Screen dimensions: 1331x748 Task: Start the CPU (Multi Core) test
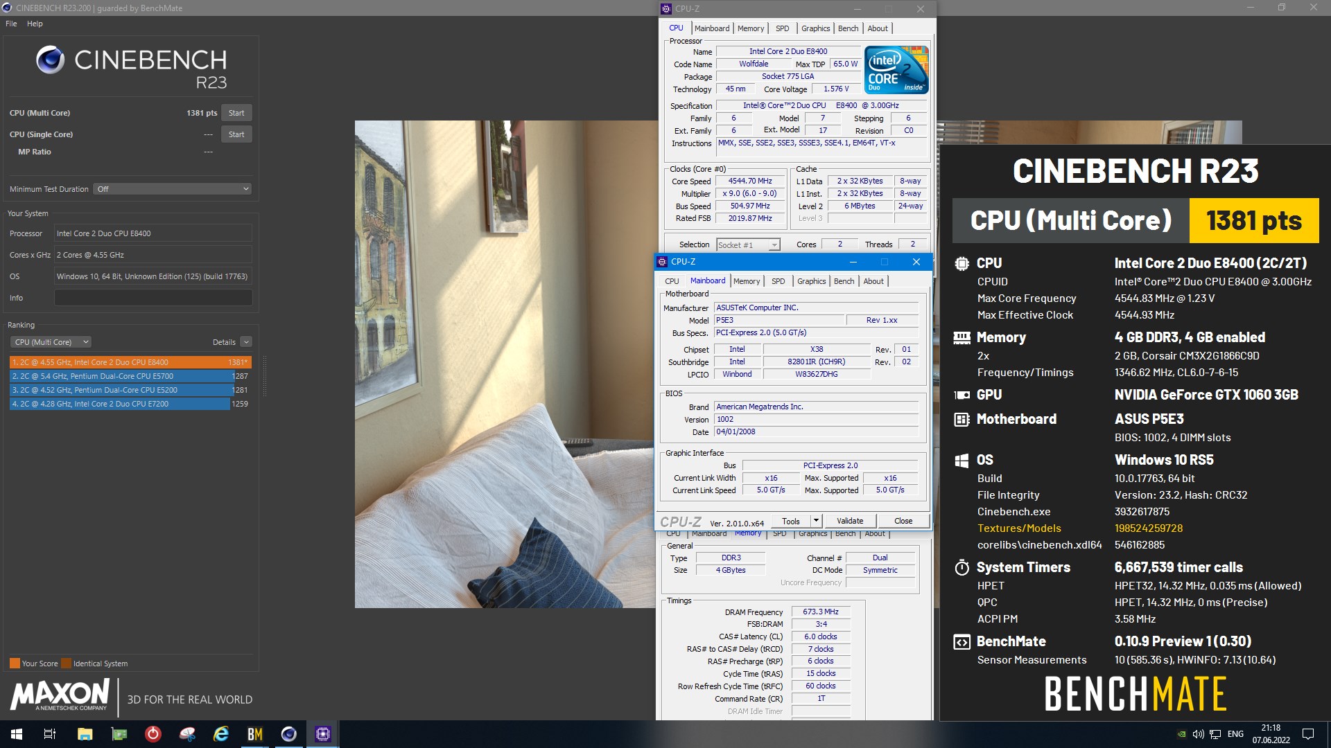[236, 113]
